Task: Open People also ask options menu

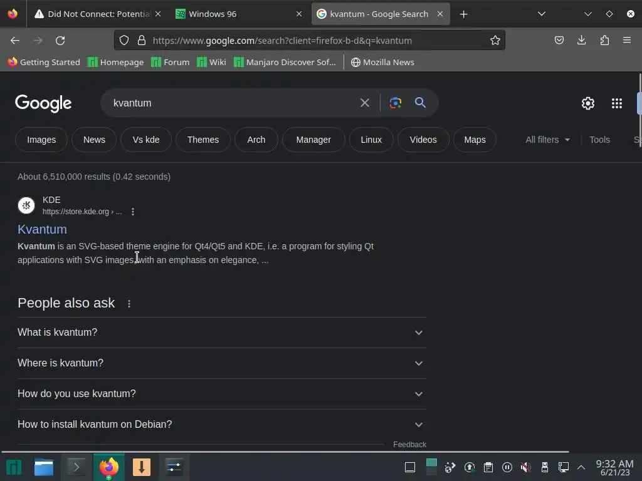Action: point(129,304)
